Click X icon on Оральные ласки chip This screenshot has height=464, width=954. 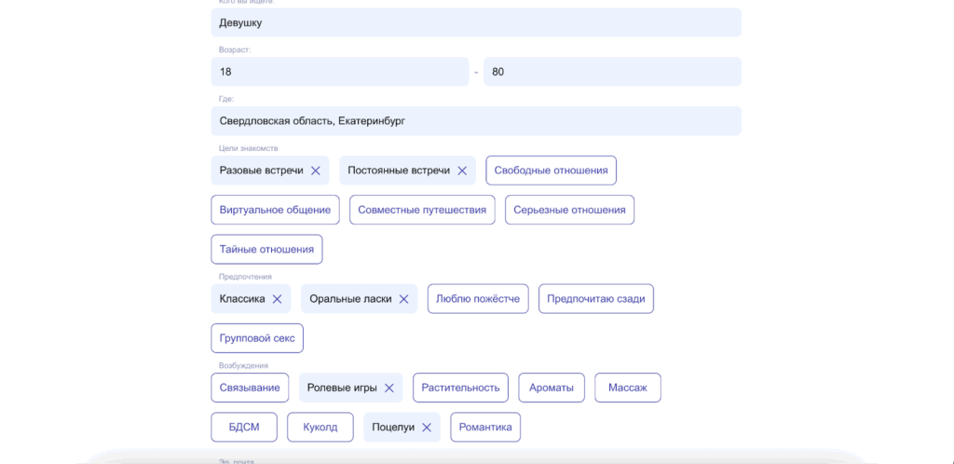pos(403,299)
